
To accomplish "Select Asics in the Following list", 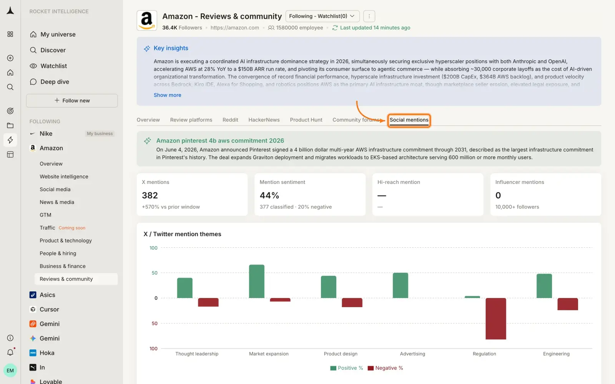I will 47,295.
